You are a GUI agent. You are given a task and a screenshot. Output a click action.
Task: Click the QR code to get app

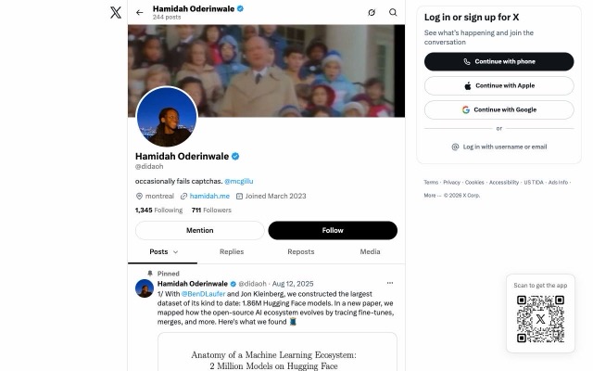click(540, 319)
